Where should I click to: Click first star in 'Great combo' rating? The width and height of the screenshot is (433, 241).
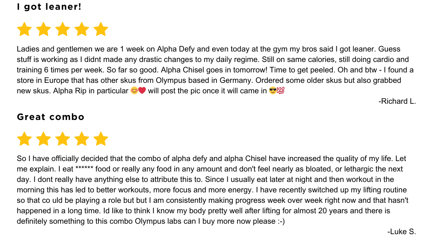pos(25,139)
